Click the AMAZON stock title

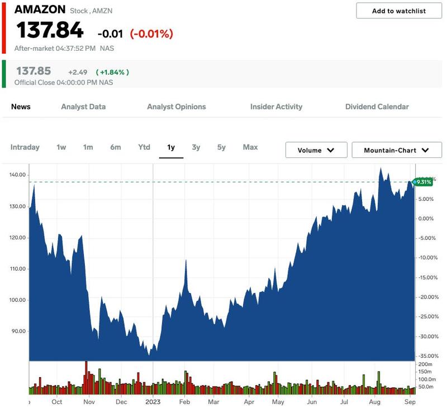tap(40, 9)
